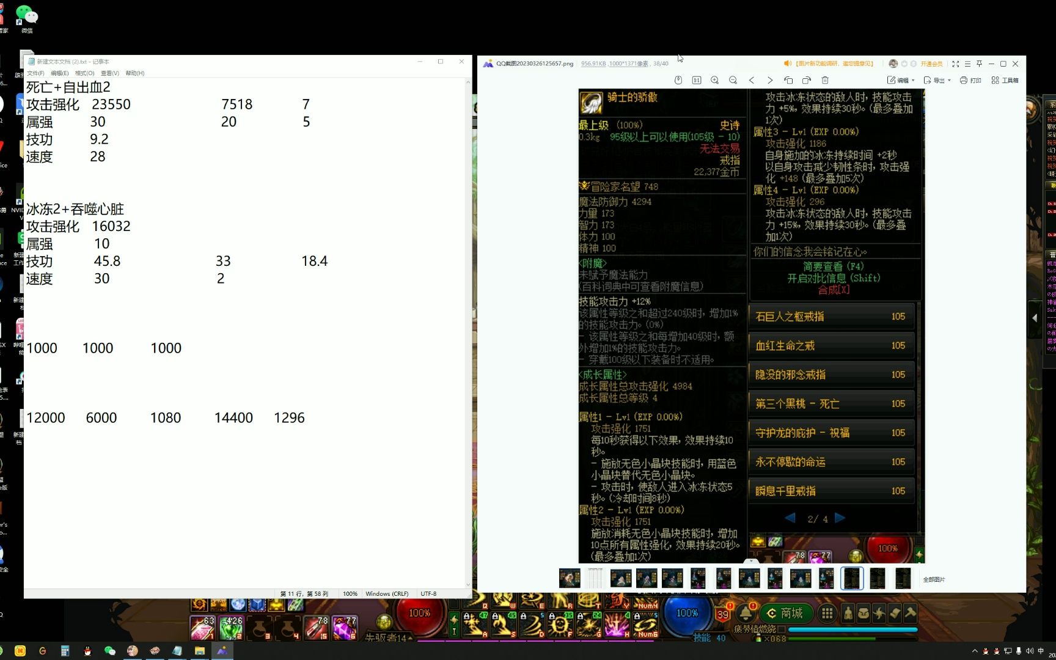Zoom in on the viewed image
1056x660 pixels.
pos(715,80)
